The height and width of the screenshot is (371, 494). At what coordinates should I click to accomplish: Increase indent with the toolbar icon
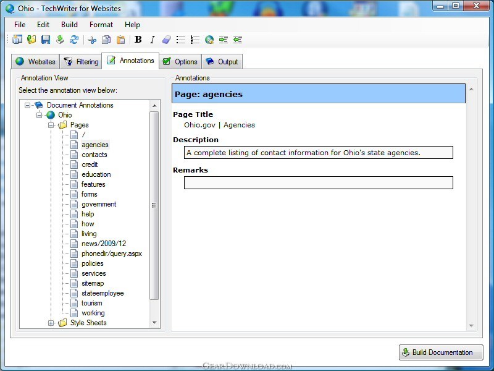pos(224,40)
